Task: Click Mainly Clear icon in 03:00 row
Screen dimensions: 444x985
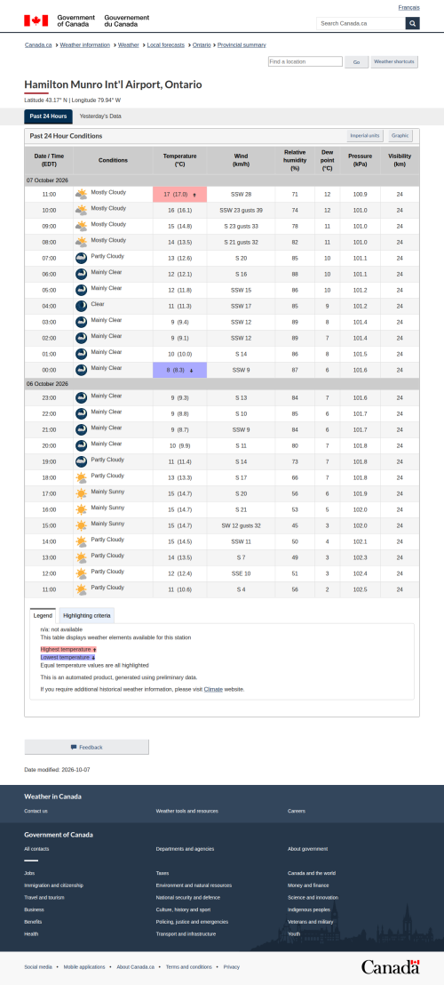Action: 81,323
